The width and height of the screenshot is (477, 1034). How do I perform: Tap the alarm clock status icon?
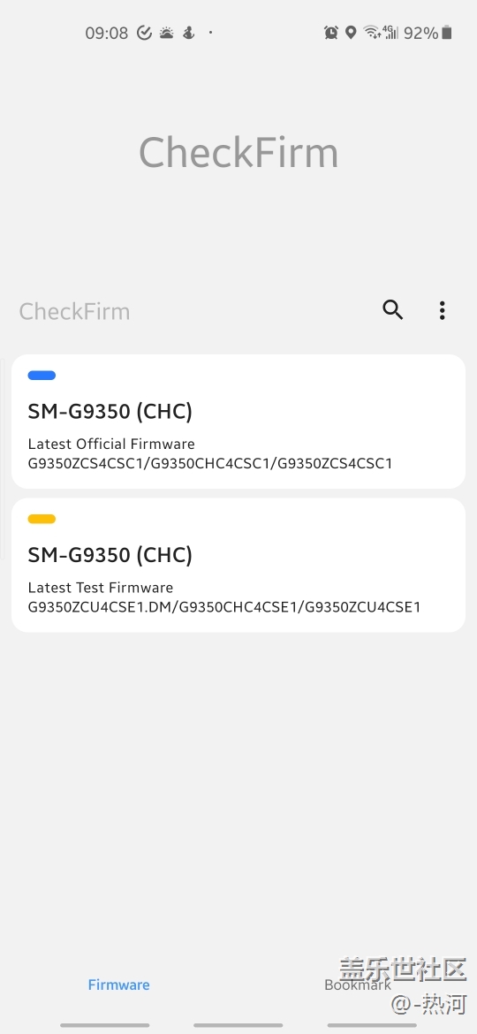pyautogui.click(x=331, y=33)
